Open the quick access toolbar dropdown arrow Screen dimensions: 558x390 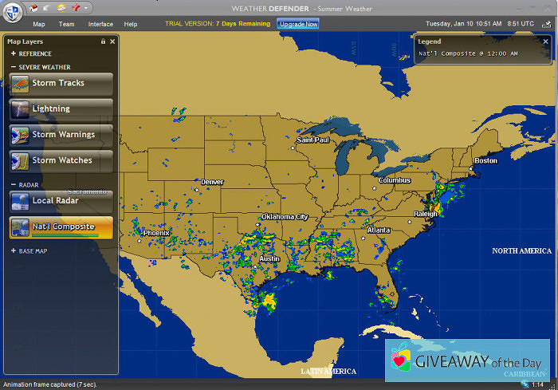coord(85,8)
